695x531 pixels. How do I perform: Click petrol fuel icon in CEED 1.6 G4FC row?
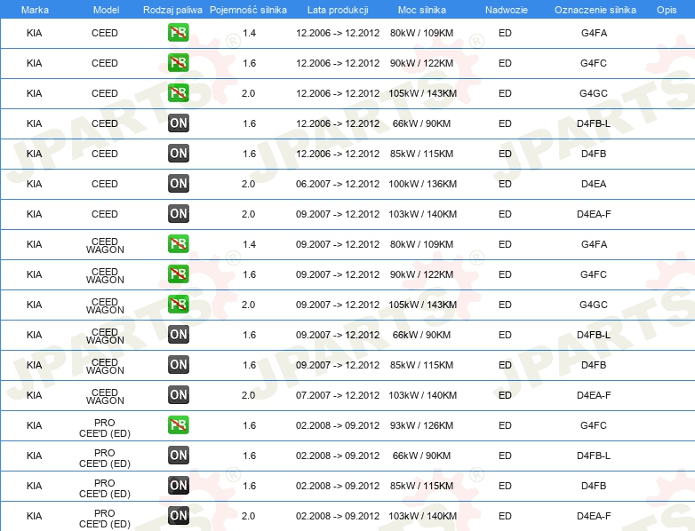(x=178, y=63)
